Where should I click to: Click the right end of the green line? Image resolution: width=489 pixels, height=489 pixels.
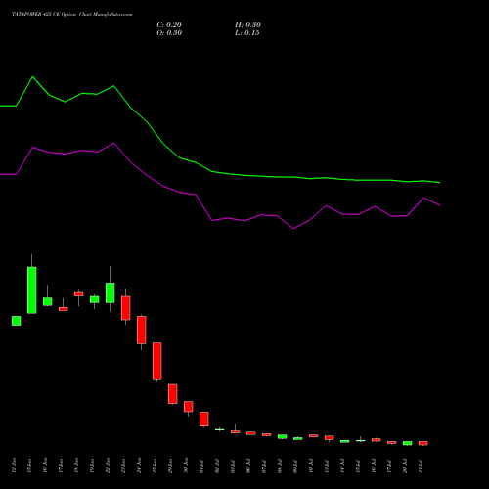(439, 183)
